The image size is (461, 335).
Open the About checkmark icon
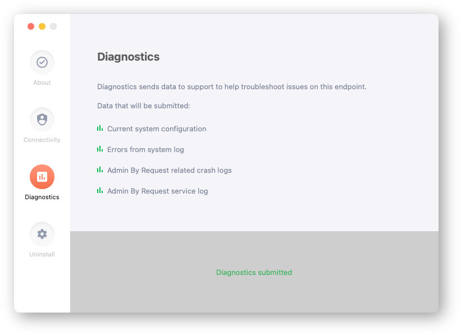tap(42, 62)
